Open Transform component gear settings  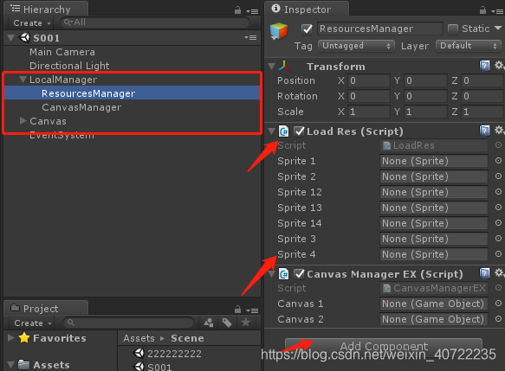click(499, 66)
